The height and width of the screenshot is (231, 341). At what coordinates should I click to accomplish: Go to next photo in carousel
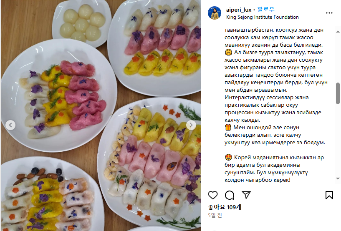click(x=191, y=125)
